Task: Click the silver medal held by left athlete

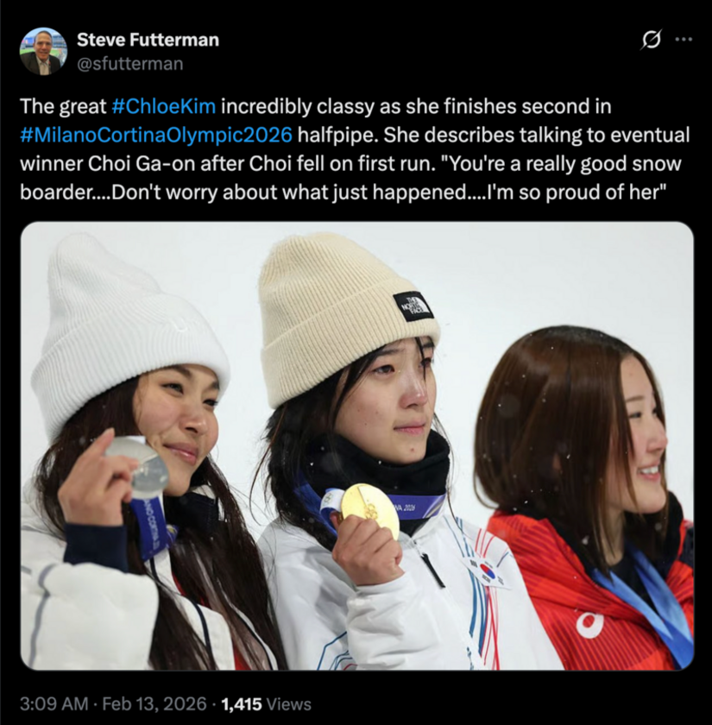Action: pyautogui.click(x=137, y=464)
